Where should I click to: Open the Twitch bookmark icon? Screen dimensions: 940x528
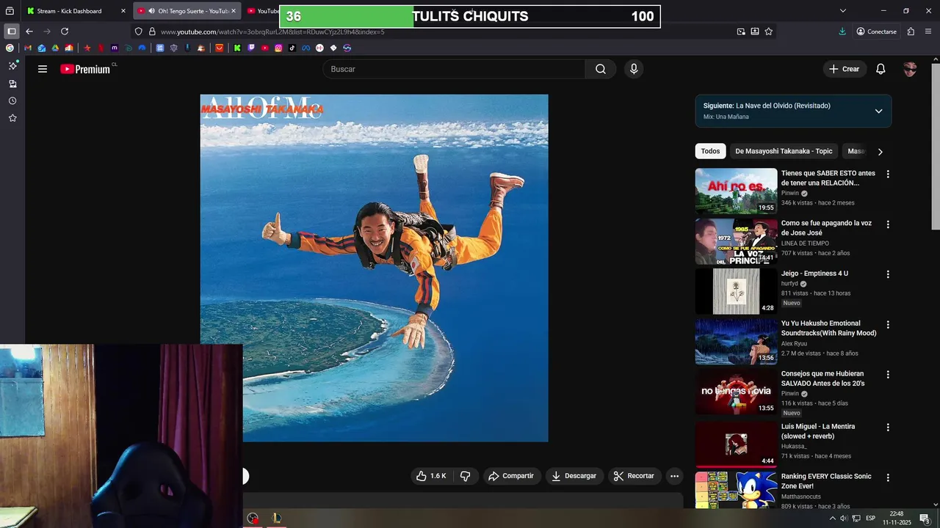point(251,48)
